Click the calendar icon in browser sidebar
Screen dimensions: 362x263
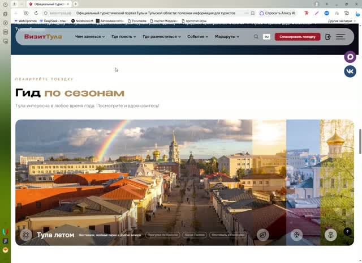5,32
